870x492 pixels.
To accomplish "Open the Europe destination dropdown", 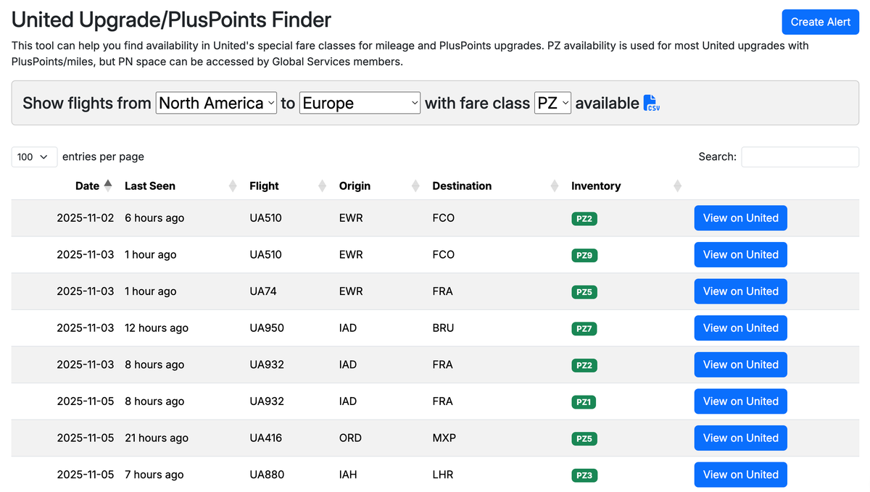I will [x=360, y=103].
